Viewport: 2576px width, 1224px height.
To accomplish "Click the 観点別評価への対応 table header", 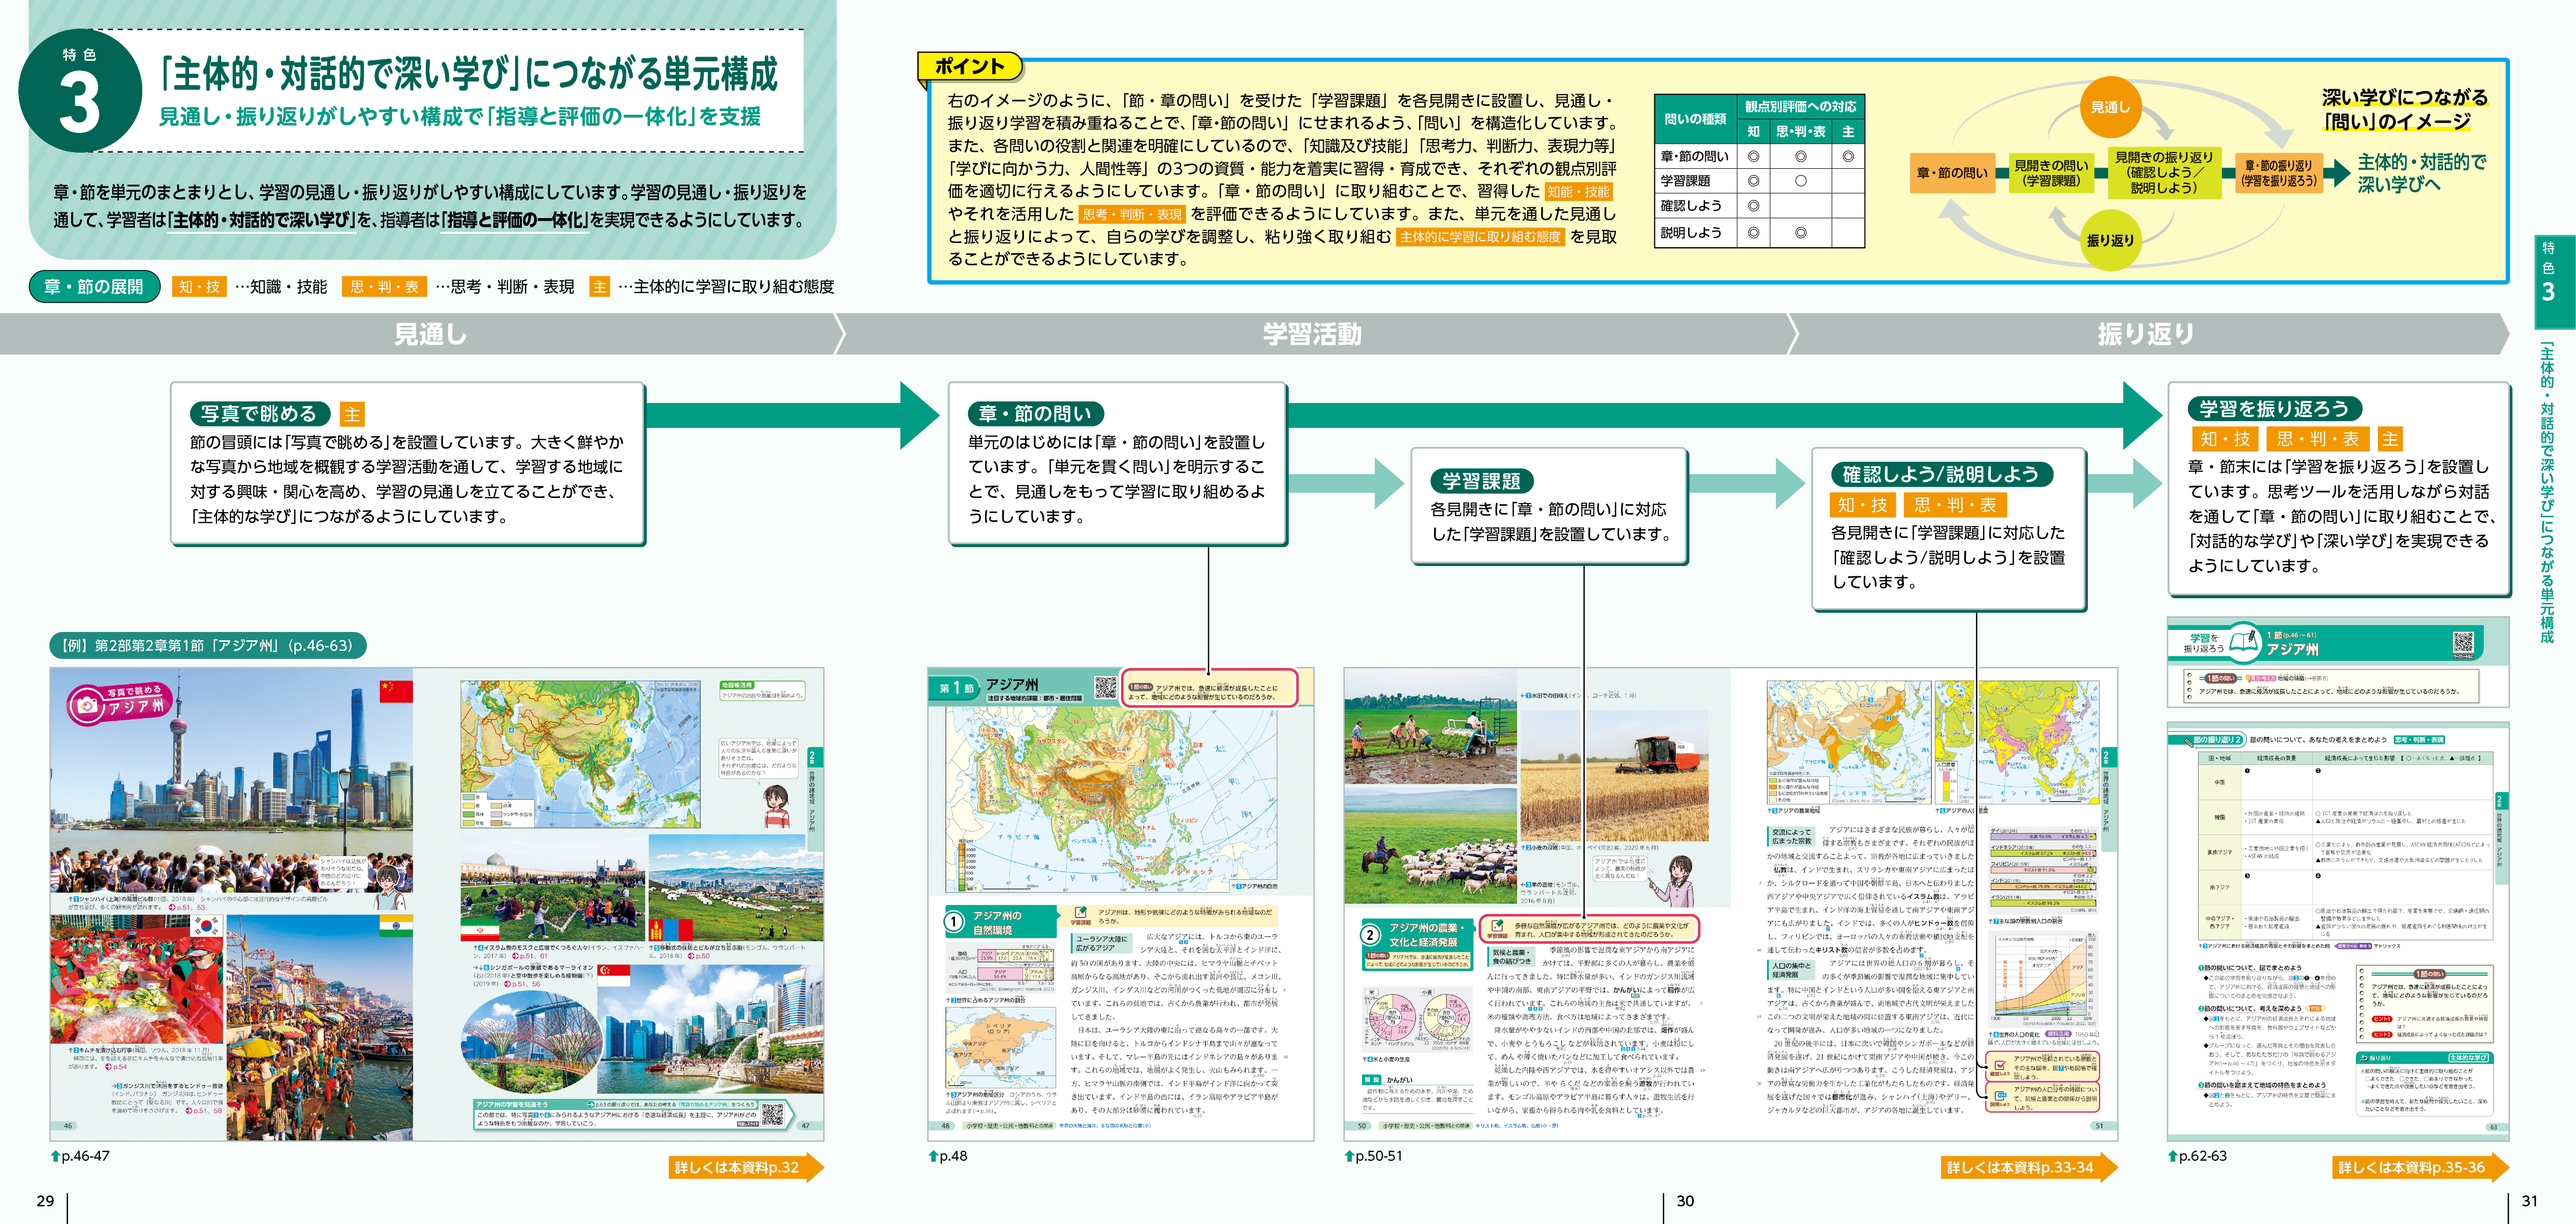I will (x=1800, y=106).
